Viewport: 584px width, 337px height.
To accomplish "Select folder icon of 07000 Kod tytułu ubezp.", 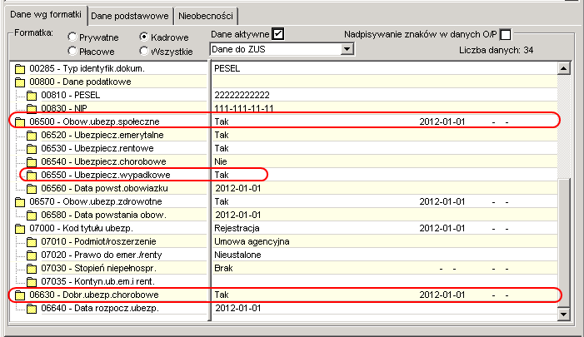I will pos(20,228).
